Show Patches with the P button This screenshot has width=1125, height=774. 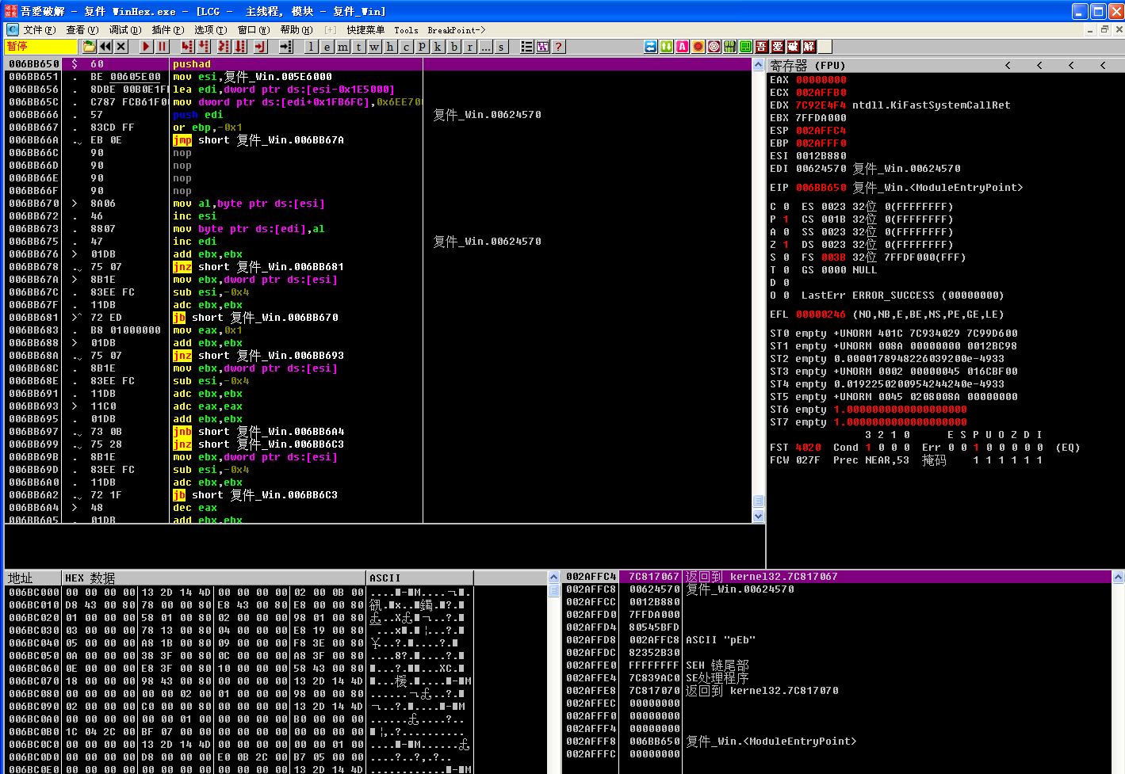(x=422, y=47)
